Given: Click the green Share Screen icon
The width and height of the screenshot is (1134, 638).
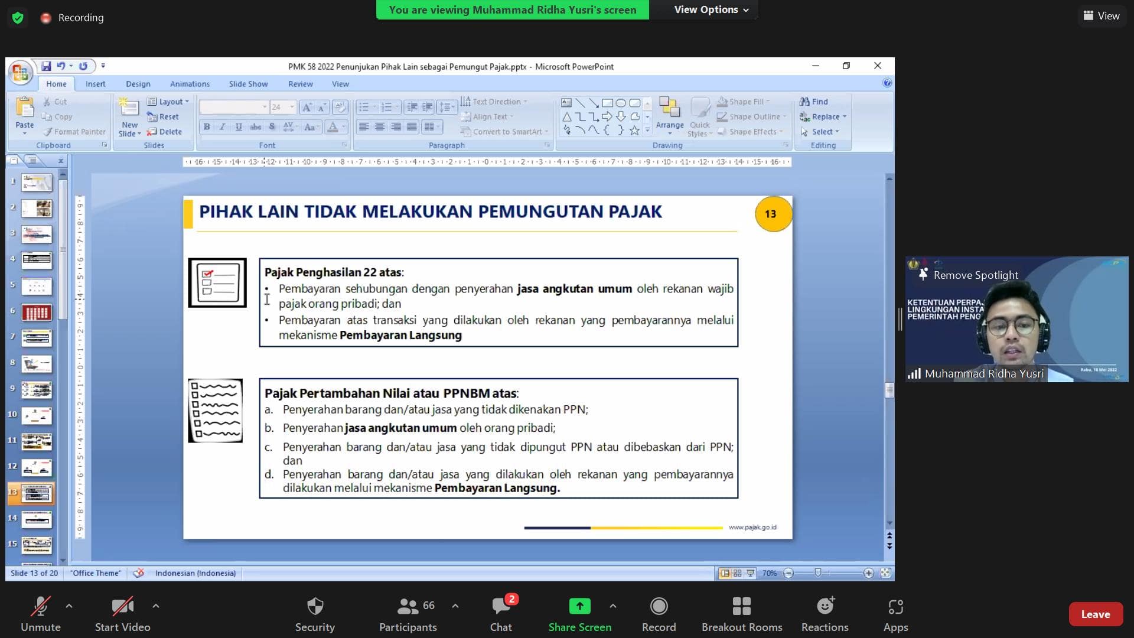Looking at the screenshot, I should coord(579,607).
